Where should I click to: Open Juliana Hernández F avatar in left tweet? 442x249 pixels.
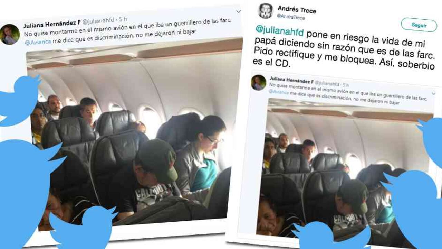(x=10, y=34)
